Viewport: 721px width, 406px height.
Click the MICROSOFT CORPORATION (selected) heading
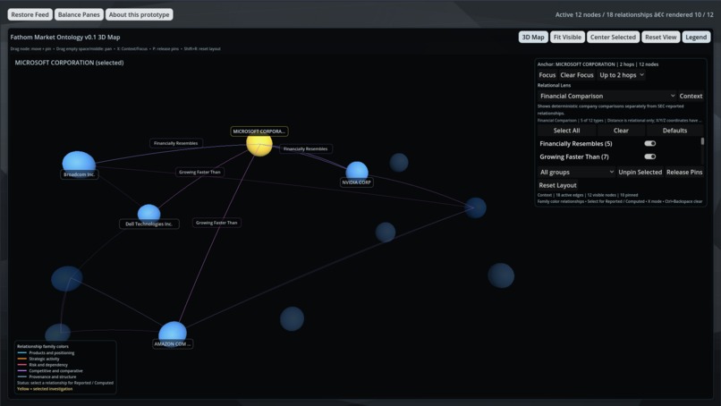click(70, 63)
